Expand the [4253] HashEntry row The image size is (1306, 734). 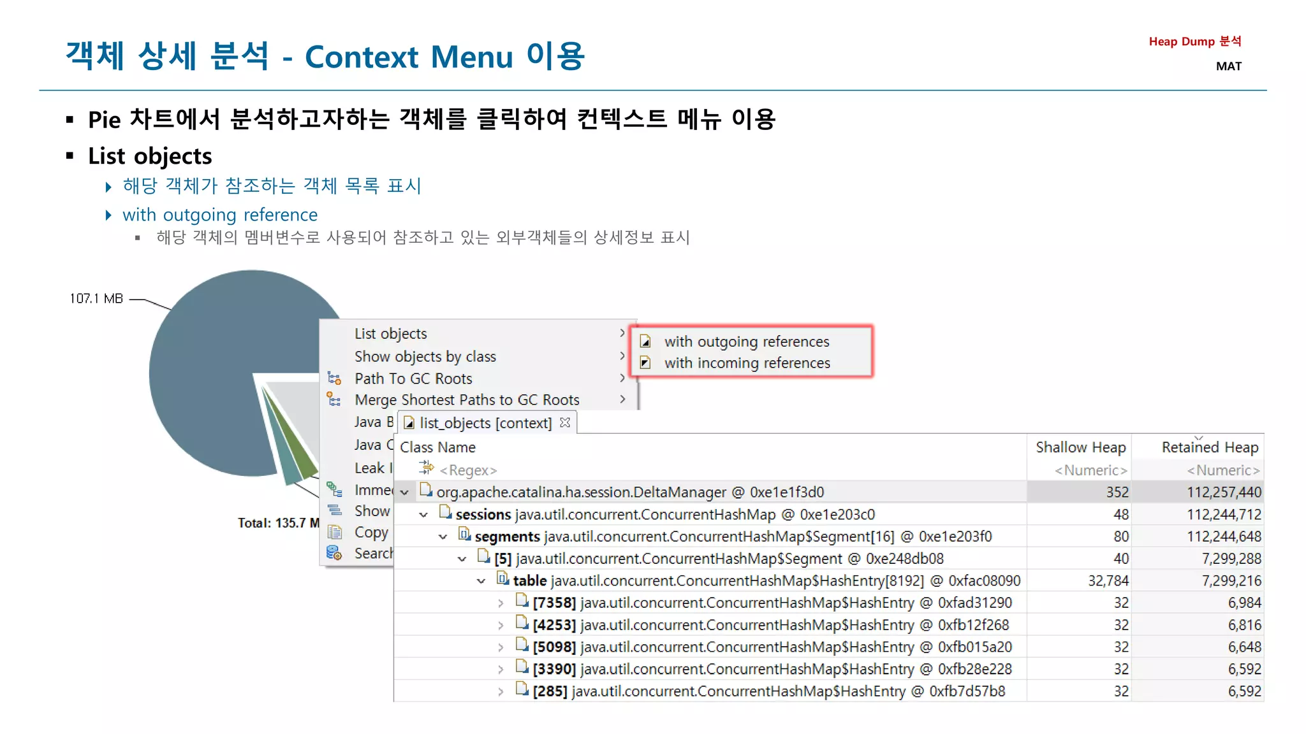[501, 626]
